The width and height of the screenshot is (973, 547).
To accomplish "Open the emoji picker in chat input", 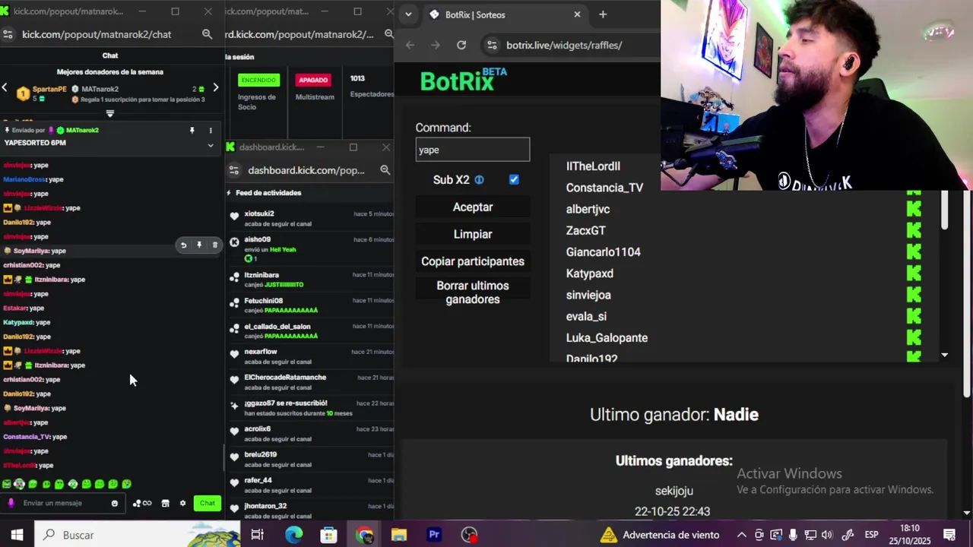I will pyautogui.click(x=115, y=503).
